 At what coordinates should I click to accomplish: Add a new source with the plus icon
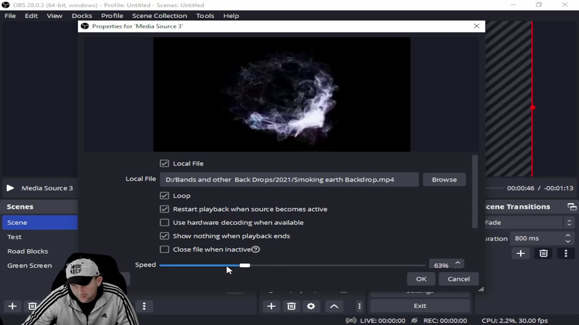271,306
